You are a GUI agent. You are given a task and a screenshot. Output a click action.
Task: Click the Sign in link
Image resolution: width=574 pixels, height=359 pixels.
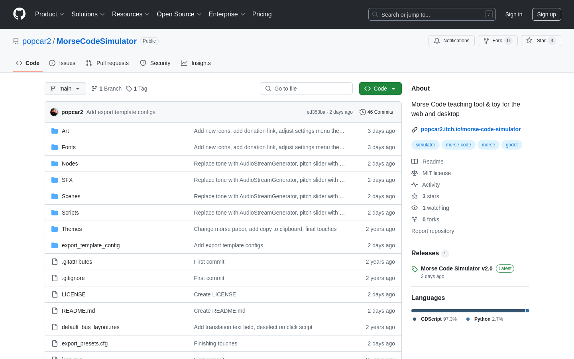514,14
